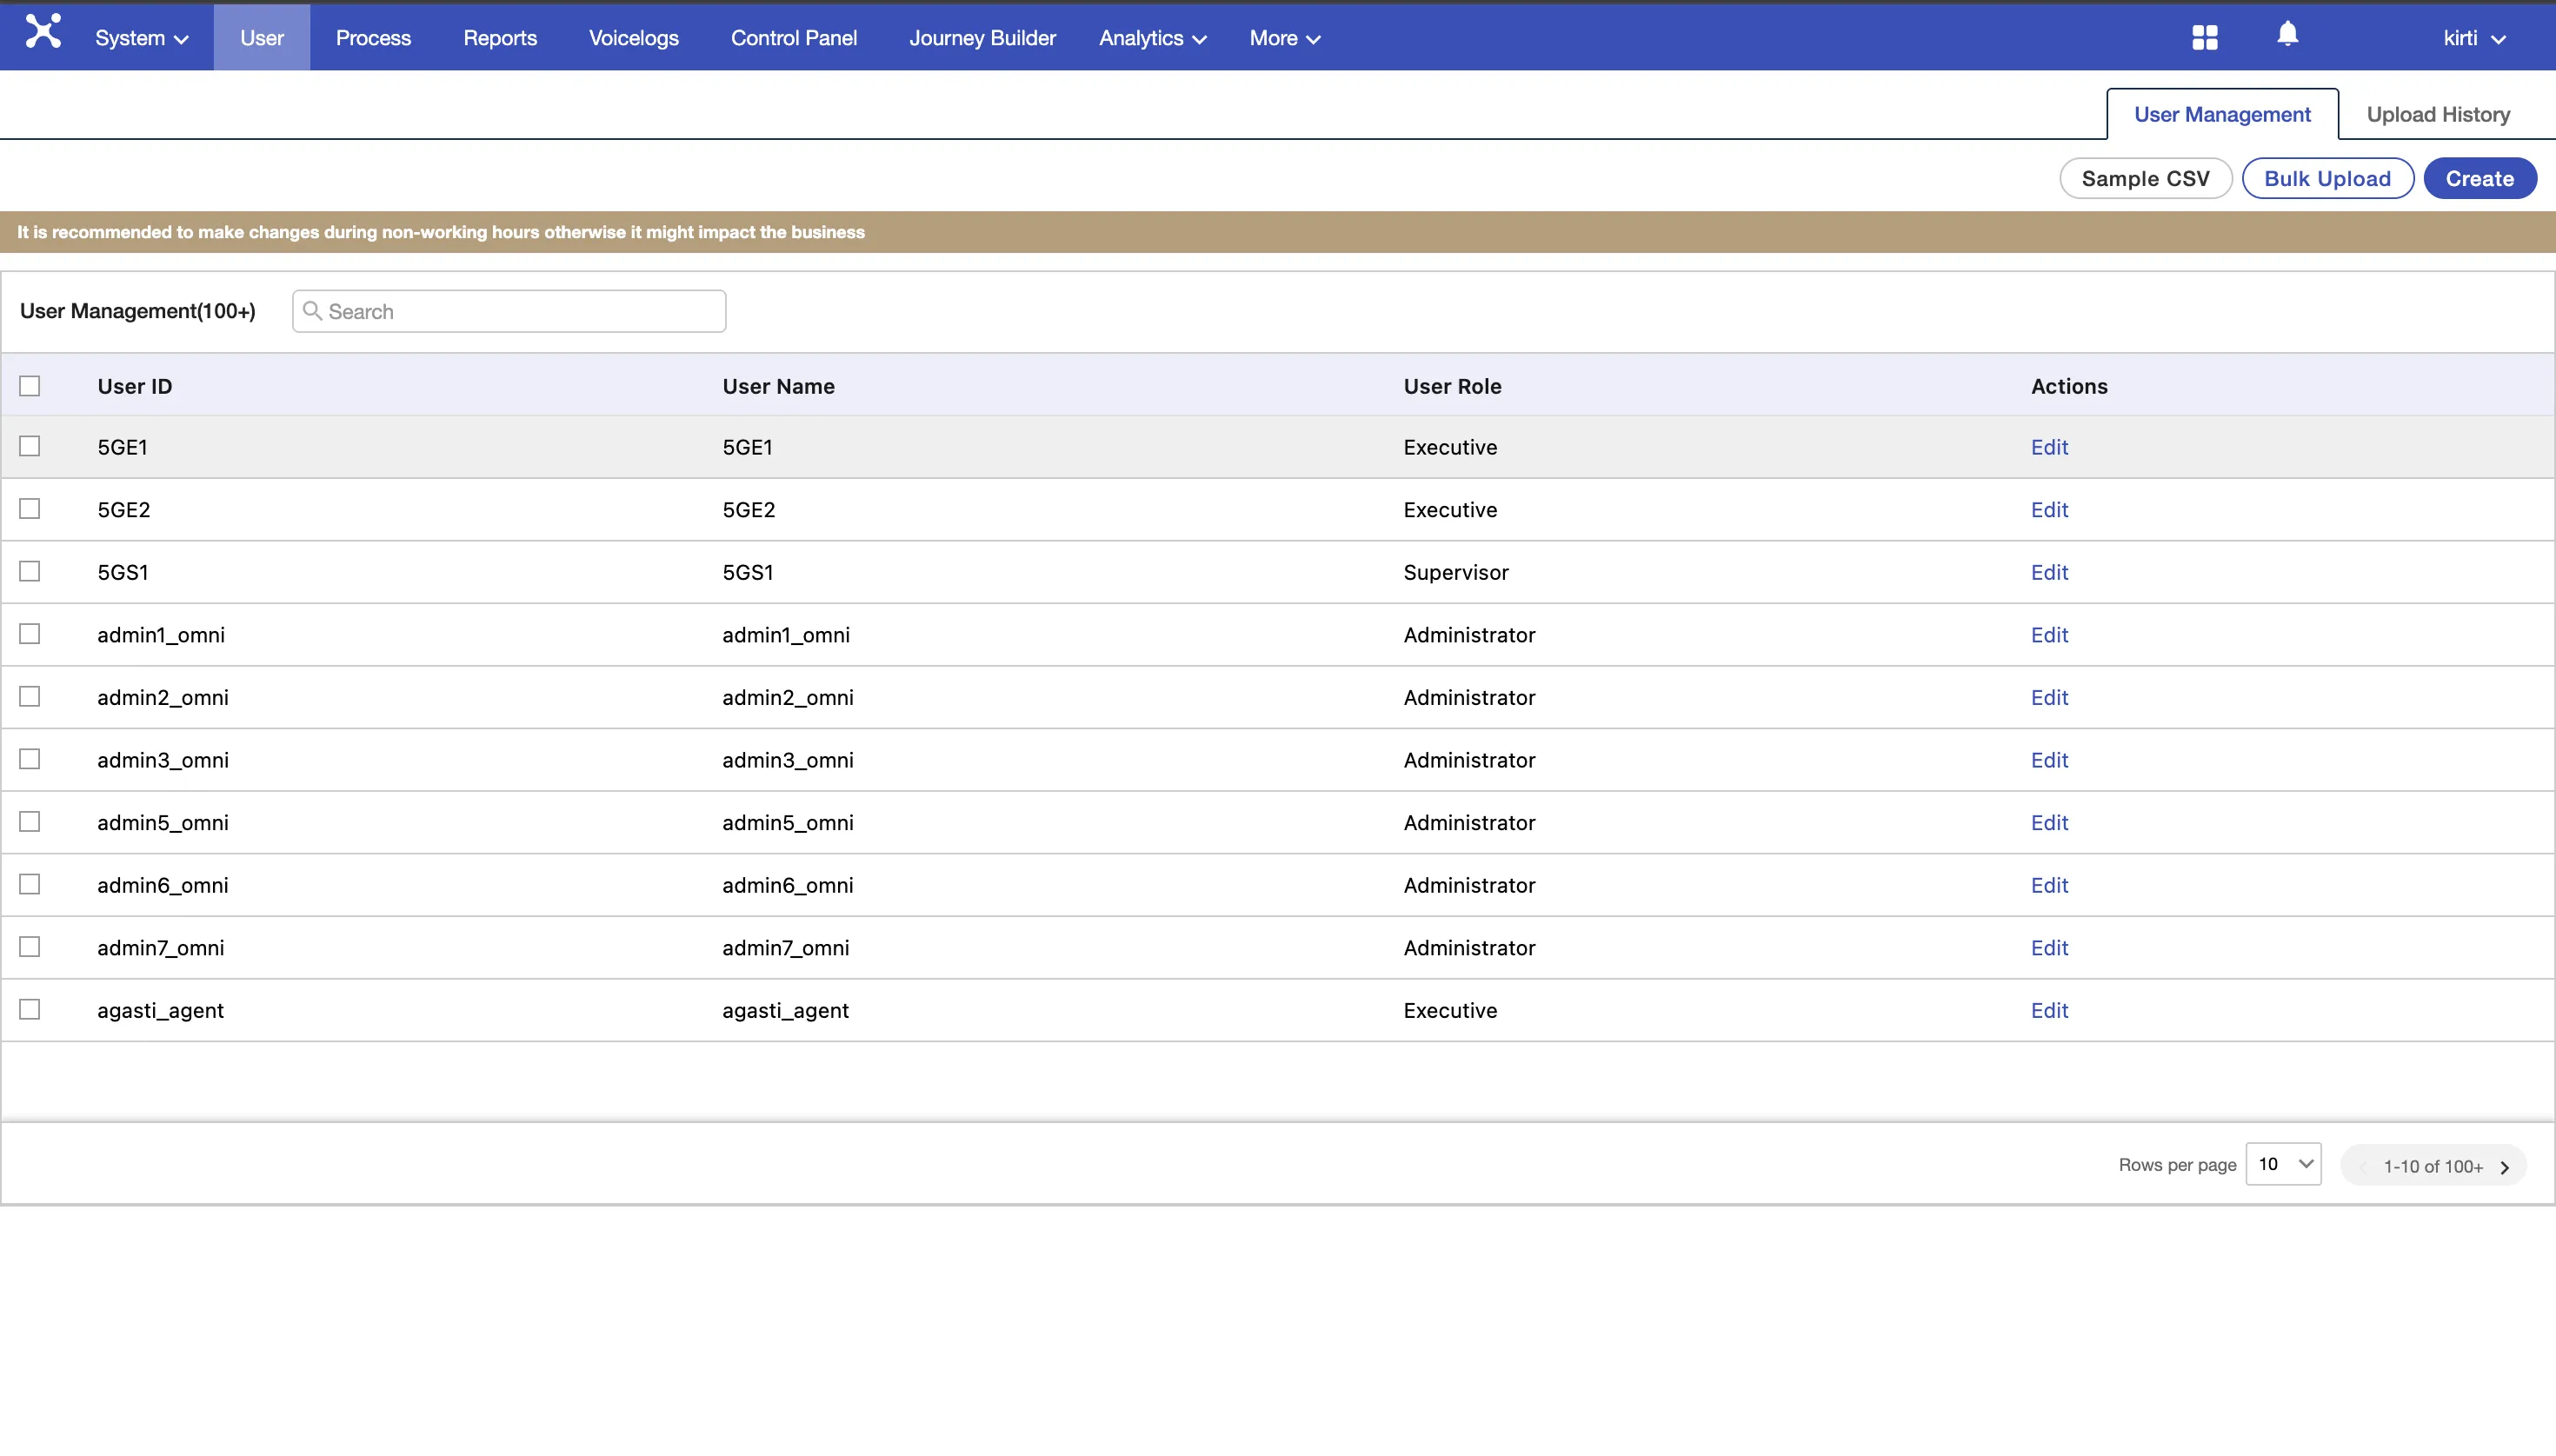Viewport: 2556px width, 1456px height.
Task: Open Voicelogs in the navbar
Action: click(634, 38)
